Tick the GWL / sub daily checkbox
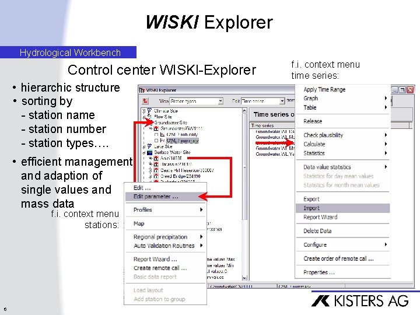The width and height of the screenshot is (420, 315). 156,135
